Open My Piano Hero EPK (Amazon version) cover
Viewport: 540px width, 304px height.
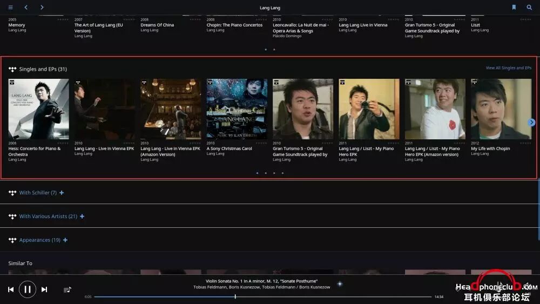[435, 109]
